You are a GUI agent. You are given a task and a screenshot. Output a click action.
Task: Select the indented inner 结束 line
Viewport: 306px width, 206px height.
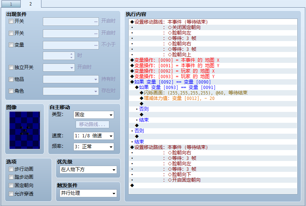[x=213, y=120]
